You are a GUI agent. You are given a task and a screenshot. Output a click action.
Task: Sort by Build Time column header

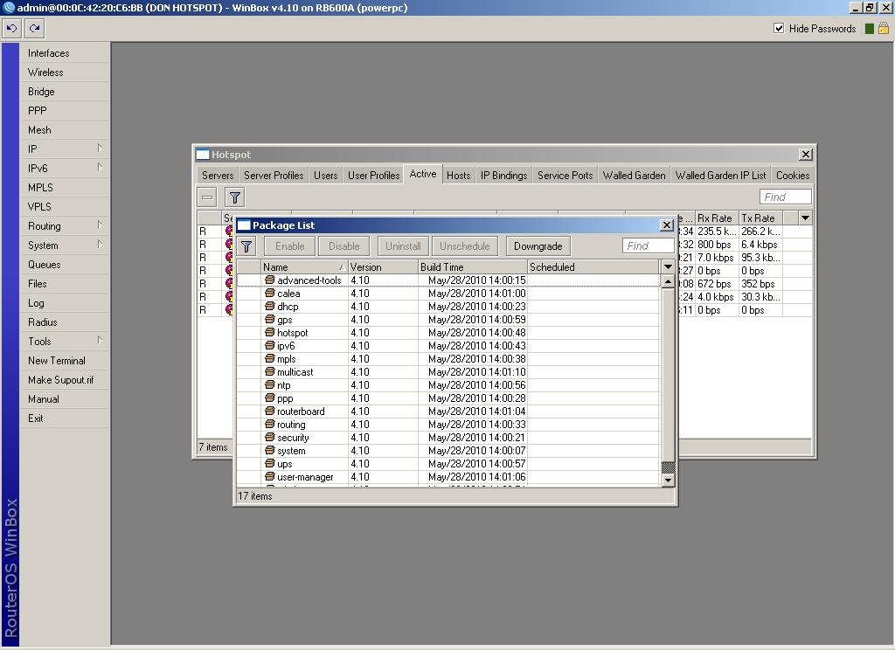tap(473, 267)
